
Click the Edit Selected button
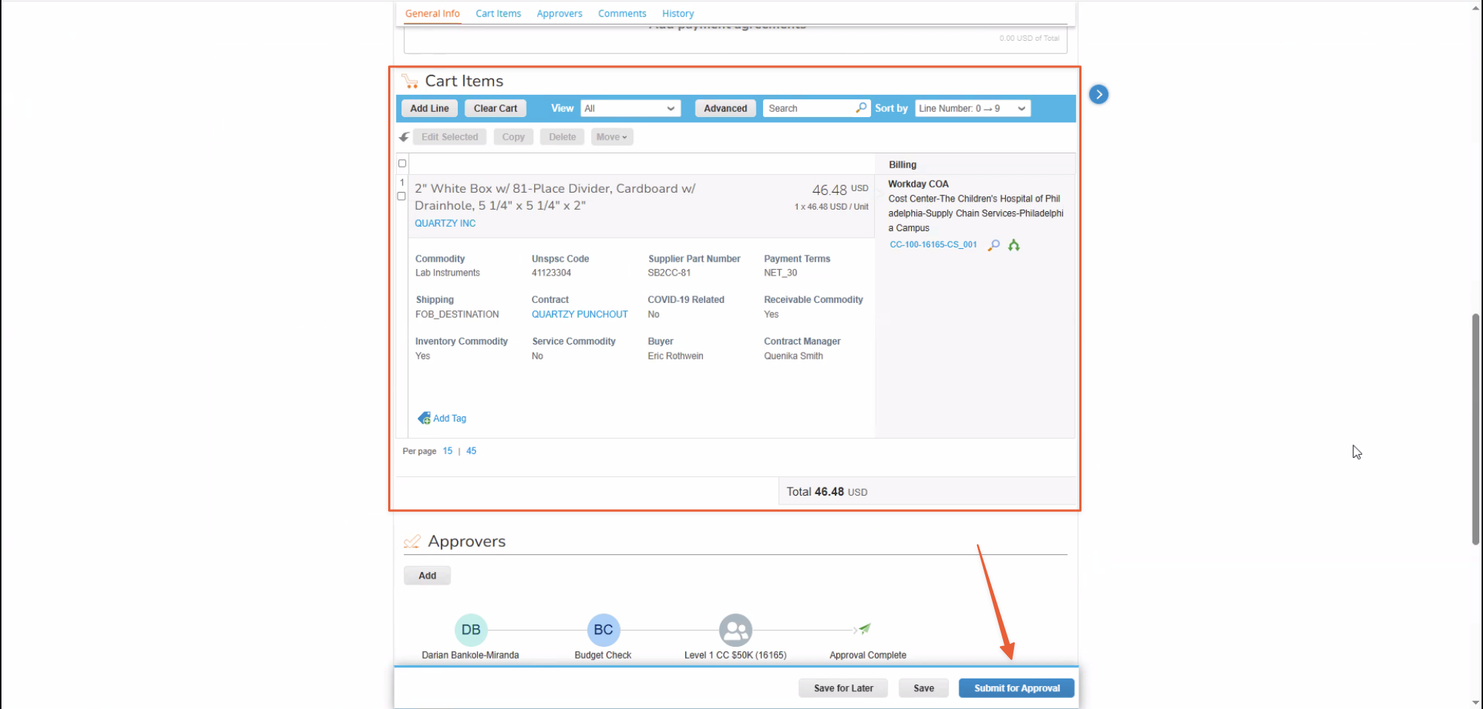450,137
